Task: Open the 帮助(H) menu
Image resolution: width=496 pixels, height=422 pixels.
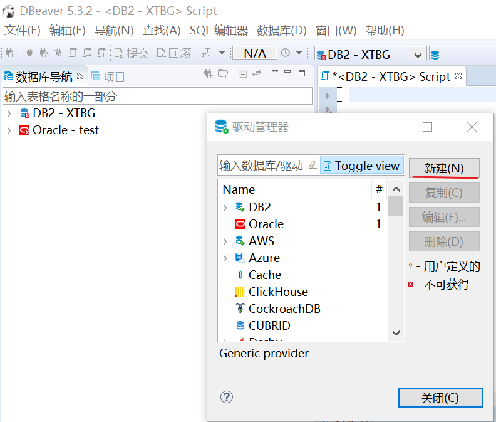Action: (385, 31)
